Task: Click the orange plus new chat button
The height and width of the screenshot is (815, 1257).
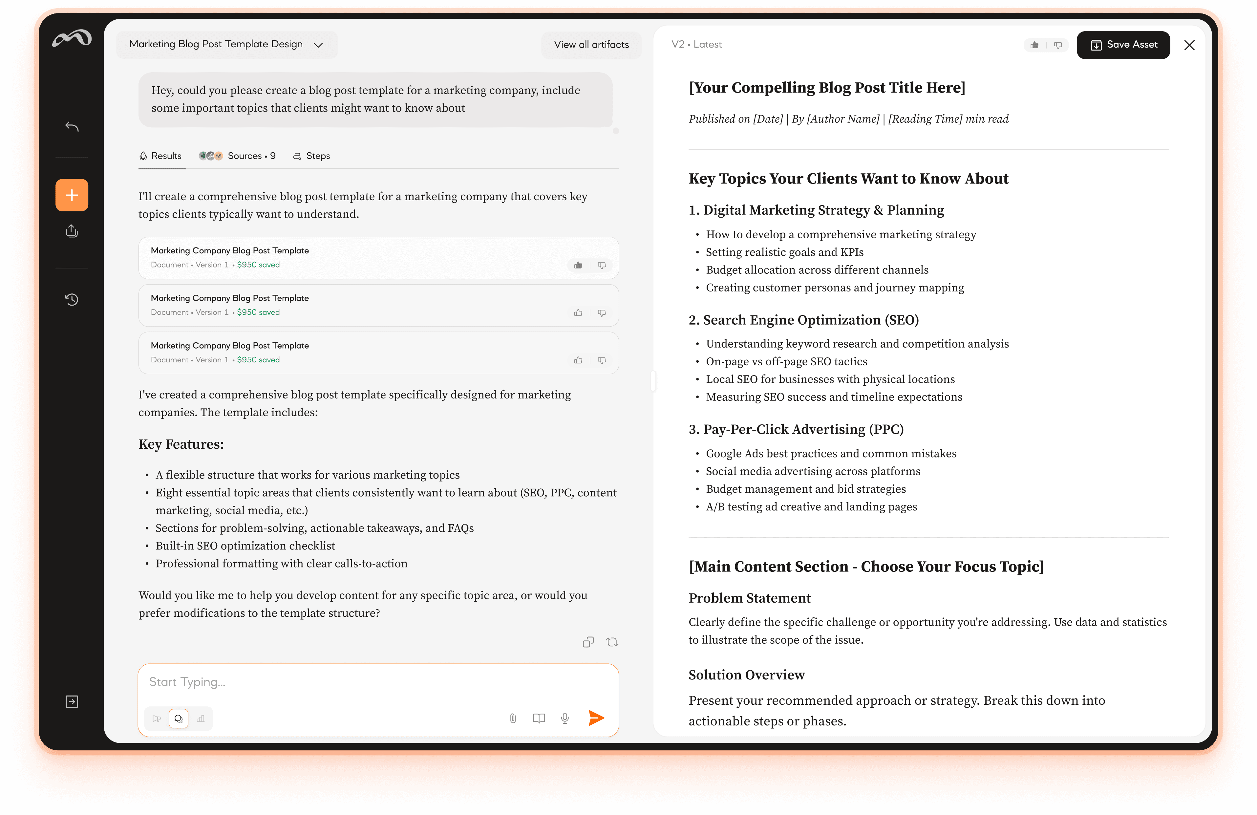Action: point(72,195)
